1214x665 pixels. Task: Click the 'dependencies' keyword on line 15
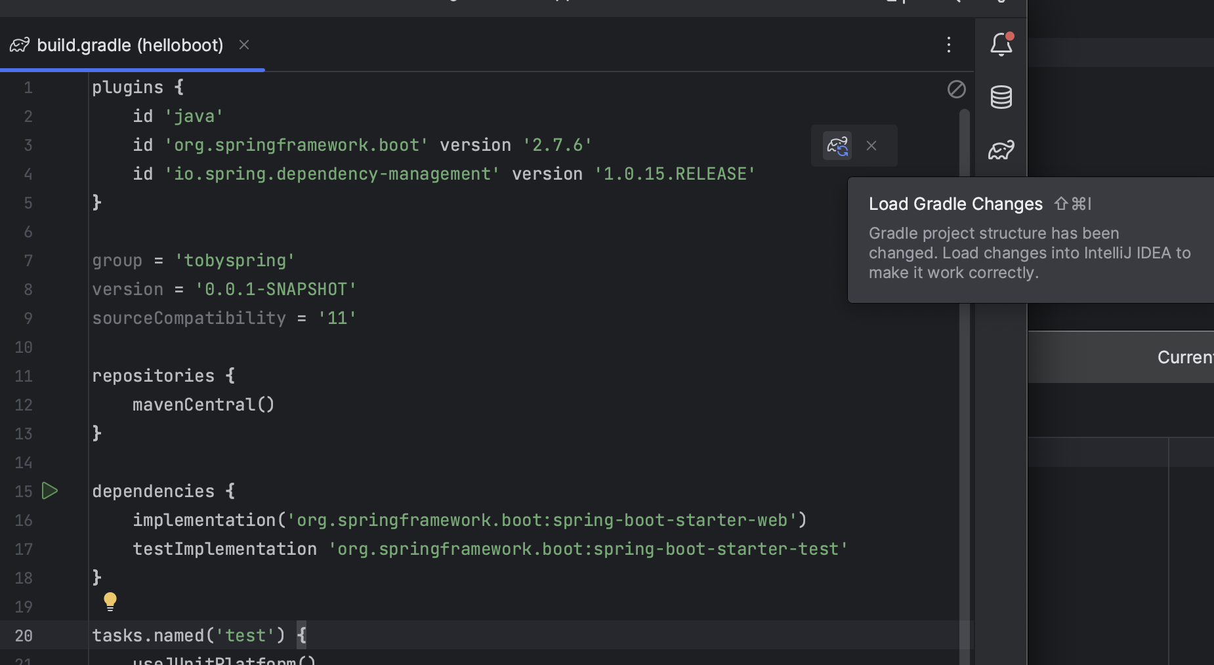click(x=153, y=491)
